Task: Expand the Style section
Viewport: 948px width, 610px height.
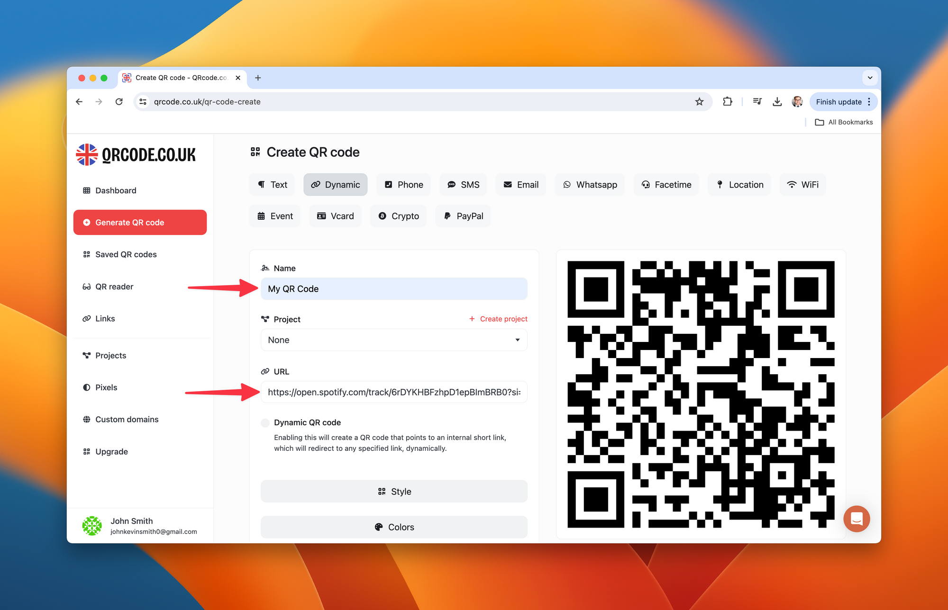Action: coord(394,492)
